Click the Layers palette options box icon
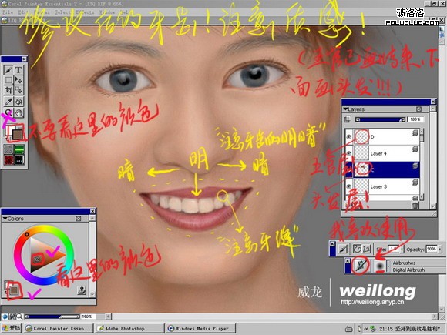Viewport: 447px width, 335px height. pyautogui.click(x=418, y=109)
